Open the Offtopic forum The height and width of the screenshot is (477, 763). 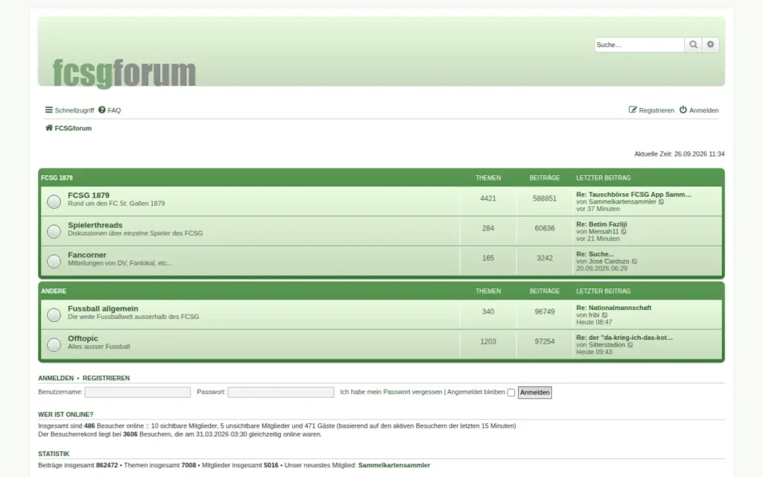click(x=83, y=338)
